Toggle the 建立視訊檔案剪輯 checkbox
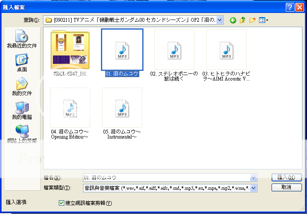The height and width of the screenshot is (214, 307). click(x=62, y=203)
